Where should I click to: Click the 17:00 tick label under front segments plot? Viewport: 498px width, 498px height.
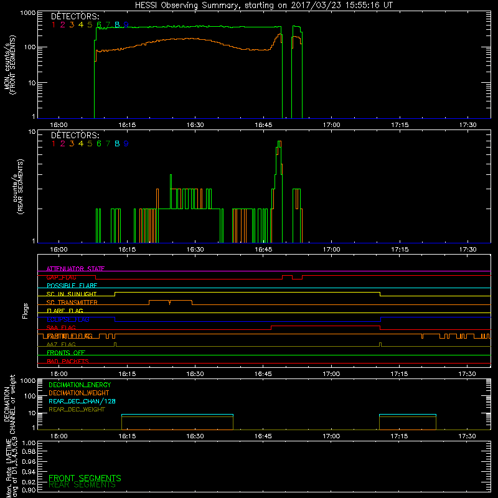coord(331,125)
